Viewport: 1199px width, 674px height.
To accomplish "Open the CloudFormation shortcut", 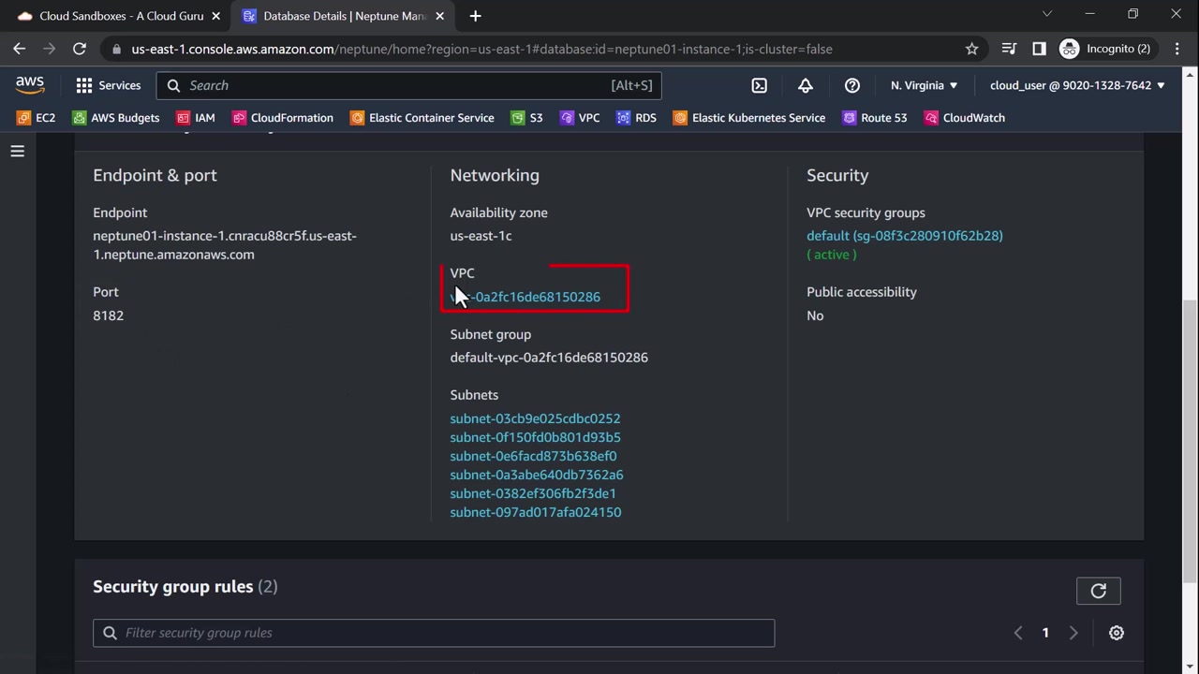I will (283, 118).
